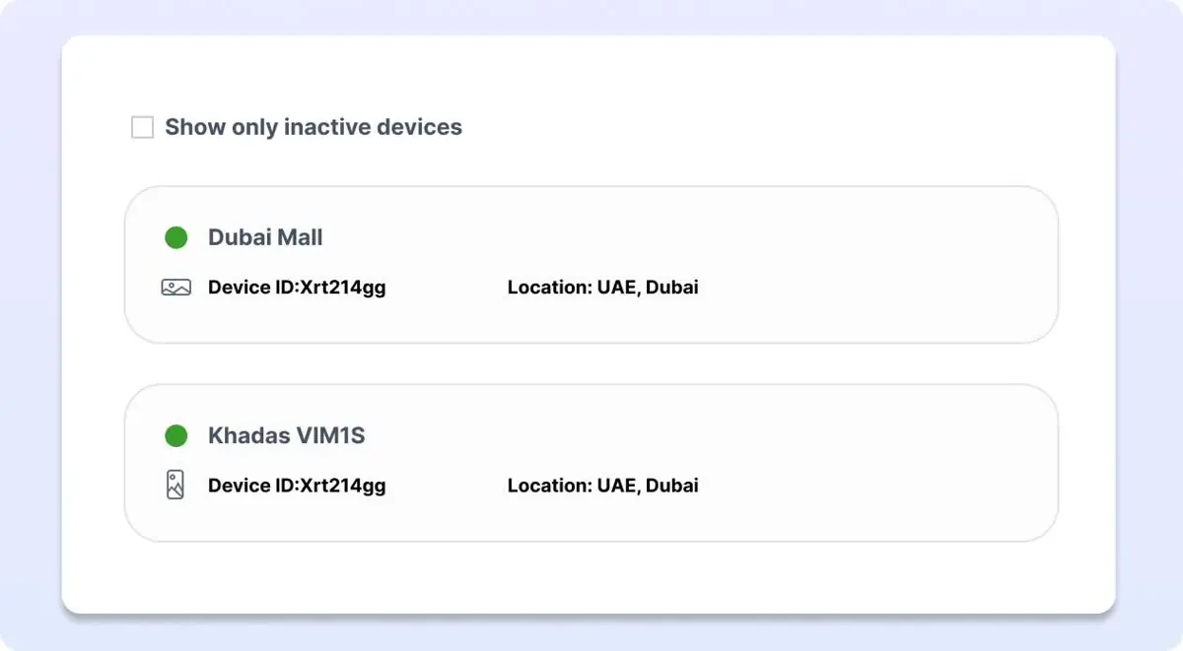Expand the Khadas VIM1S device card
This screenshot has height=651, width=1183.
pos(591,461)
